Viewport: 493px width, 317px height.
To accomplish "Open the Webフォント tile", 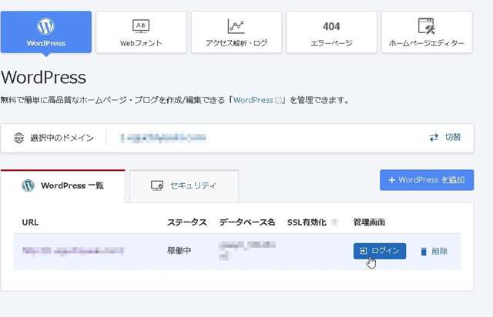I will click(x=141, y=32).
